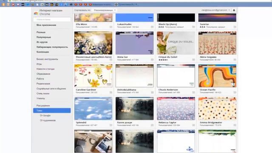
Task: Open the Образование category
Action: [43, 74]
